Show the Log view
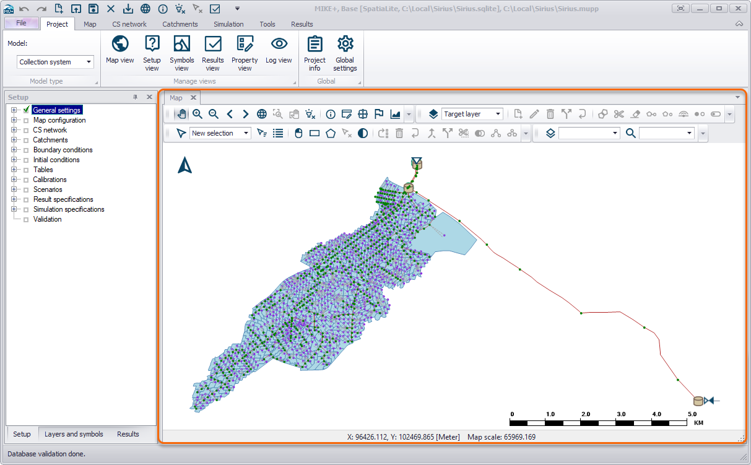This screenshot has width=751, height=465. click(x=279, y=50)
